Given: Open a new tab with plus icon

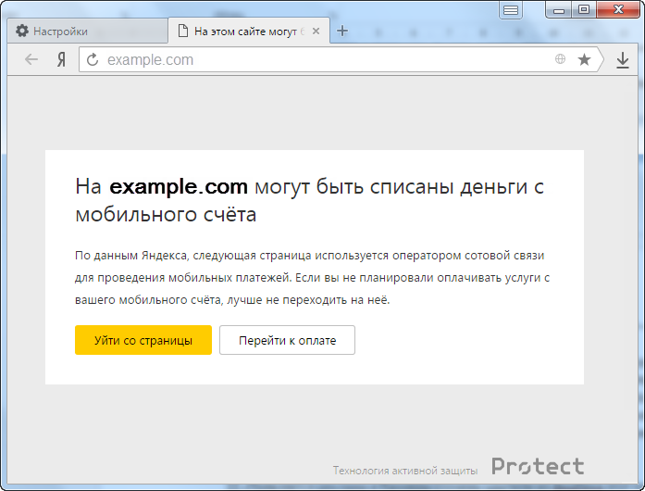Looking at the screenshot, I should point(342,31).
